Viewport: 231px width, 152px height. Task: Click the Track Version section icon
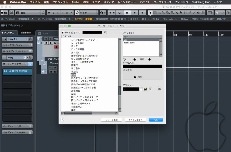30,45
